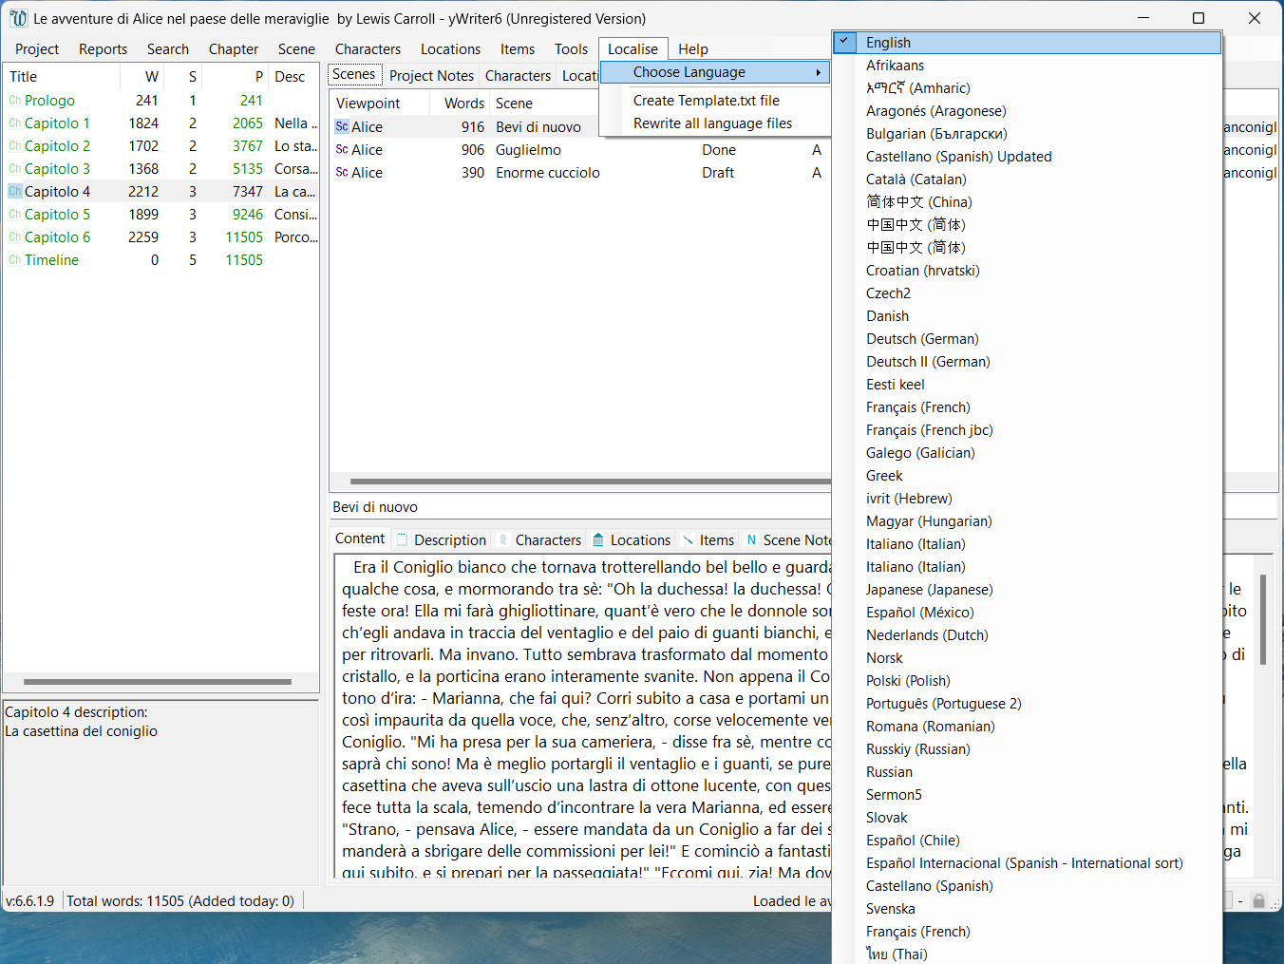Expand the Choose Language submenu
Image resolution: width=1284 pixels, height=964 pixels.
click(714, 72)
